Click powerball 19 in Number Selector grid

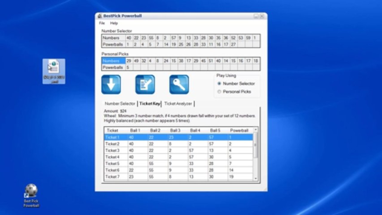coord(174,44)
